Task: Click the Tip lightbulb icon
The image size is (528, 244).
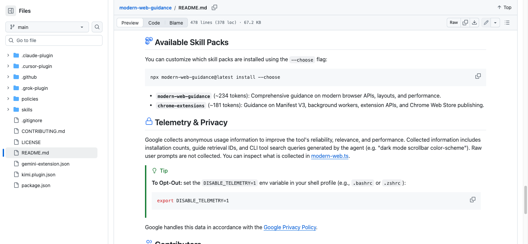Action: (x=154, y=171)
